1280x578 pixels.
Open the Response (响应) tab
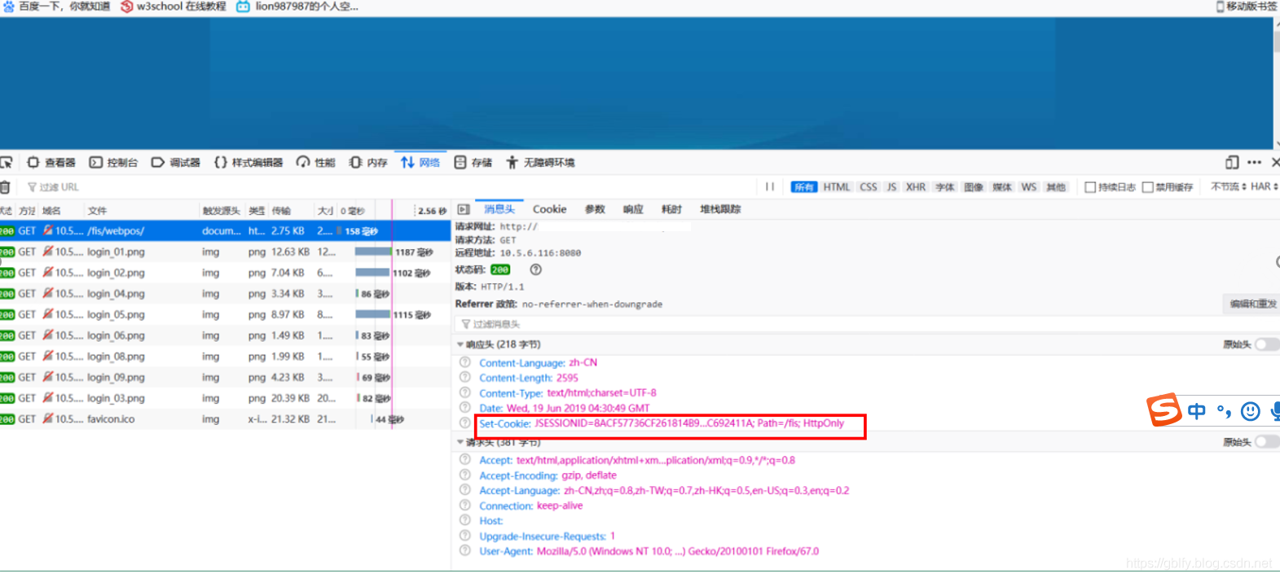[633, 209]
